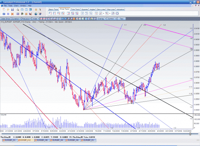
Task: Select the parallel lines channel tool icon
Action: tap(82, 13)
